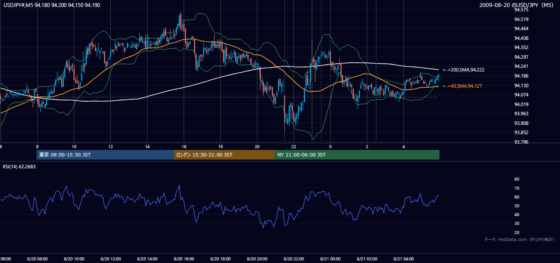Screen dimensions: 560x263
Task: Click the 8/21 00:00 time axis label
Action: click(x=330, y=259)
